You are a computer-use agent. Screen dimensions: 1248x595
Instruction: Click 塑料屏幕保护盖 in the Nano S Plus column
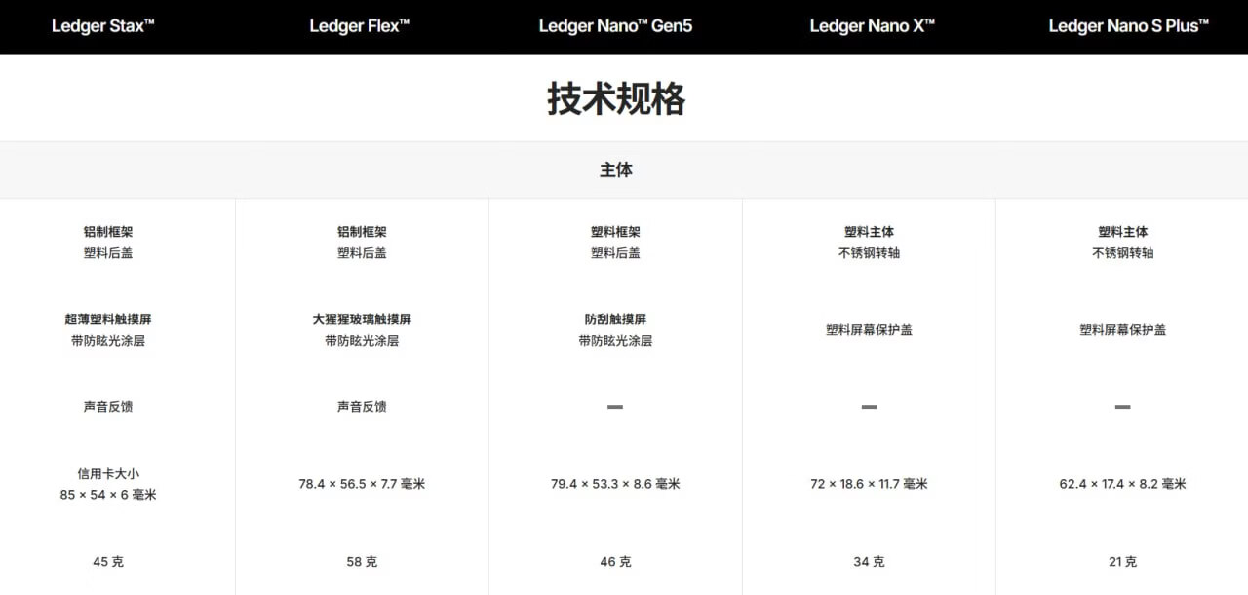coord(1122,330)
